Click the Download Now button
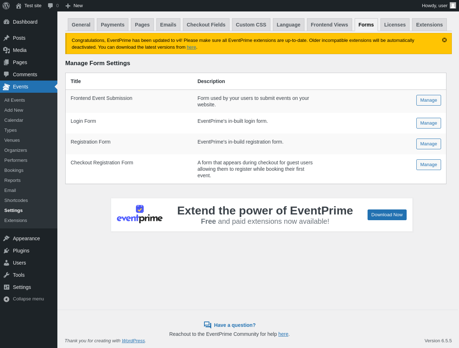 [387, 215]
